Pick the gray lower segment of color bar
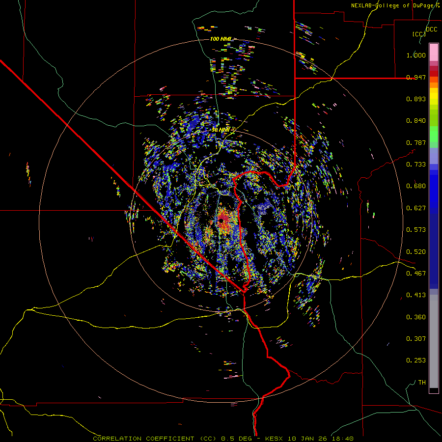 pyautogui.click(x=434, y=341)
